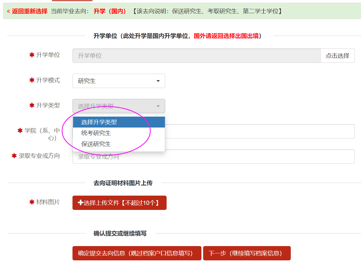The height and width of the screenshot is (264, 361).
Task: Click the 确认提交或继续填写 section heading
Action: click(x=120, y=233)
